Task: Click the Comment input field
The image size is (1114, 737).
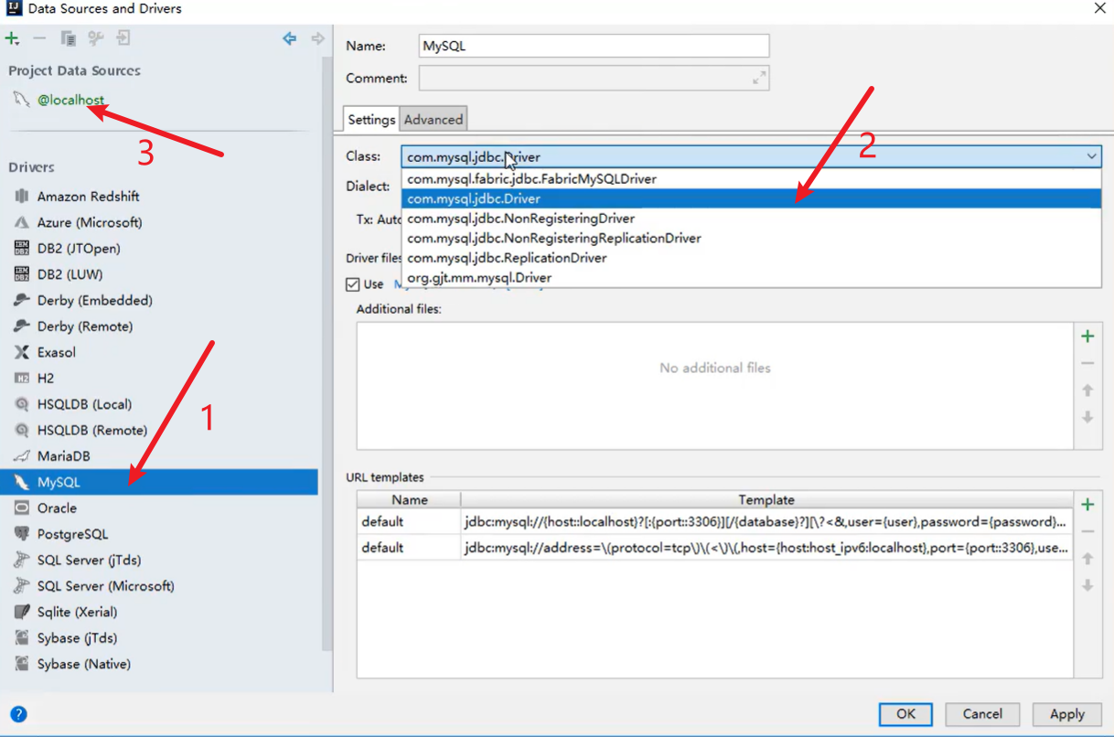Action: point(594,78)
